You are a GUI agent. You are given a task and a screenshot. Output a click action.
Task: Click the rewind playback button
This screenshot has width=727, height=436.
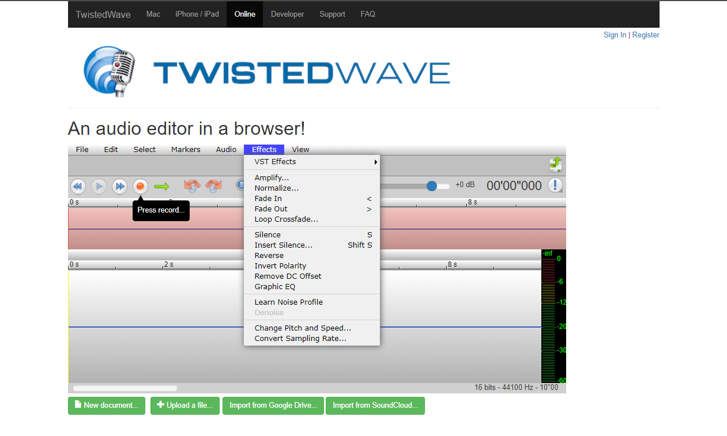(78, 186)
